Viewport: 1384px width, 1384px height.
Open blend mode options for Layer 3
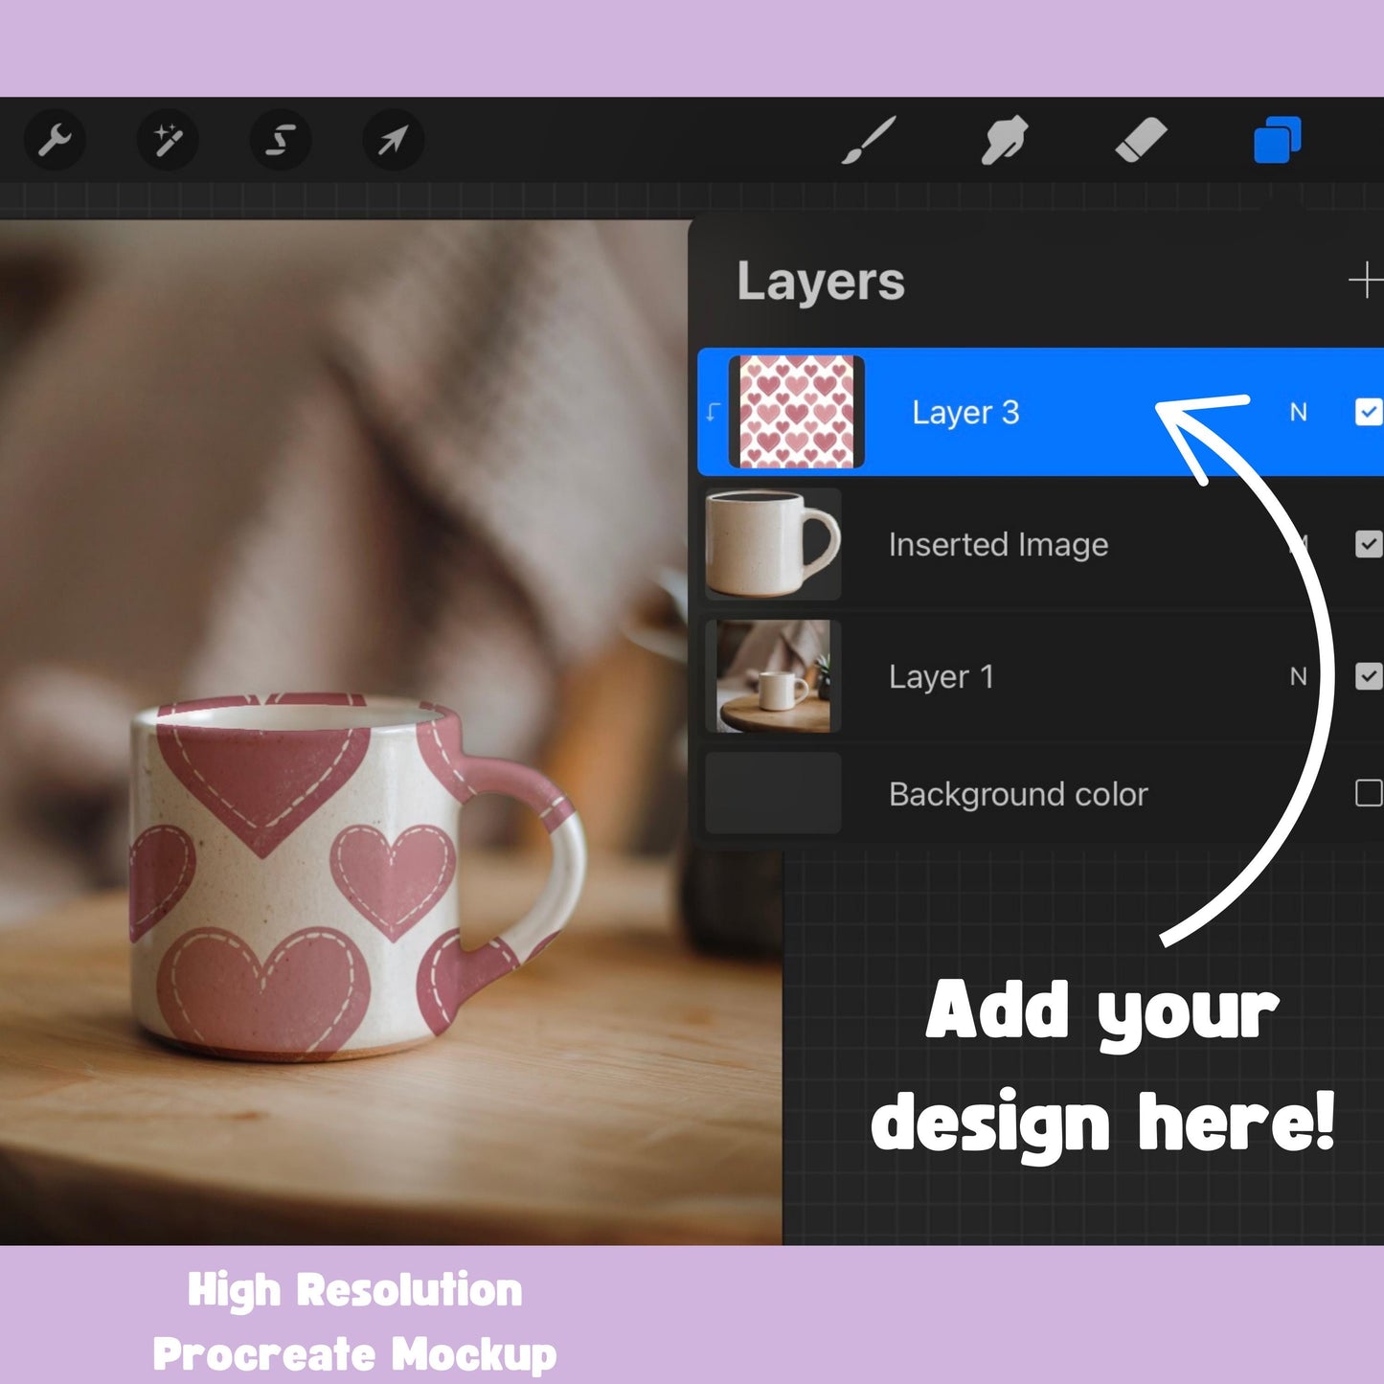point(1301,412)
